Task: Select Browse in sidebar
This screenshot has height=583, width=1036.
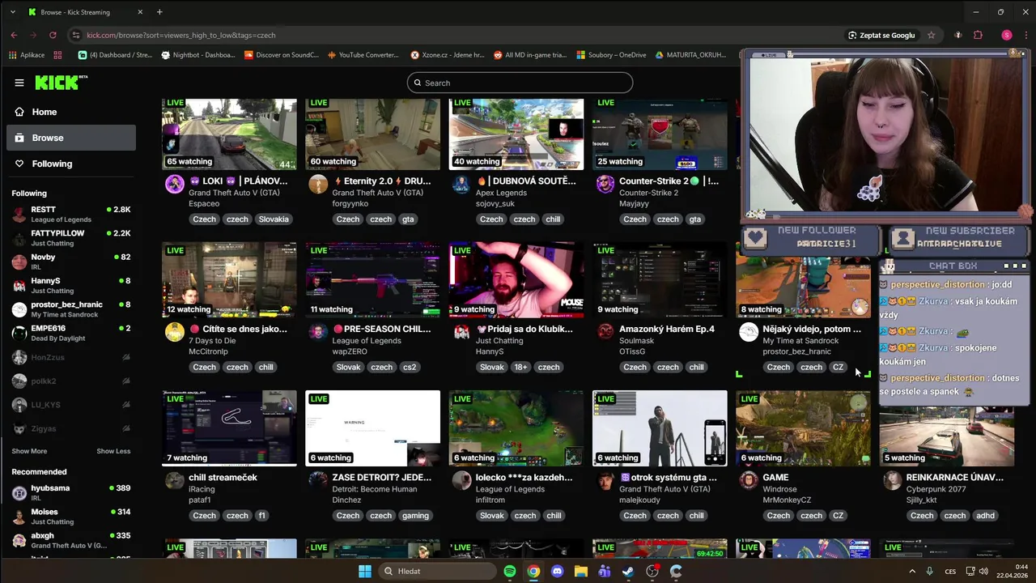Action: (71, 138)
